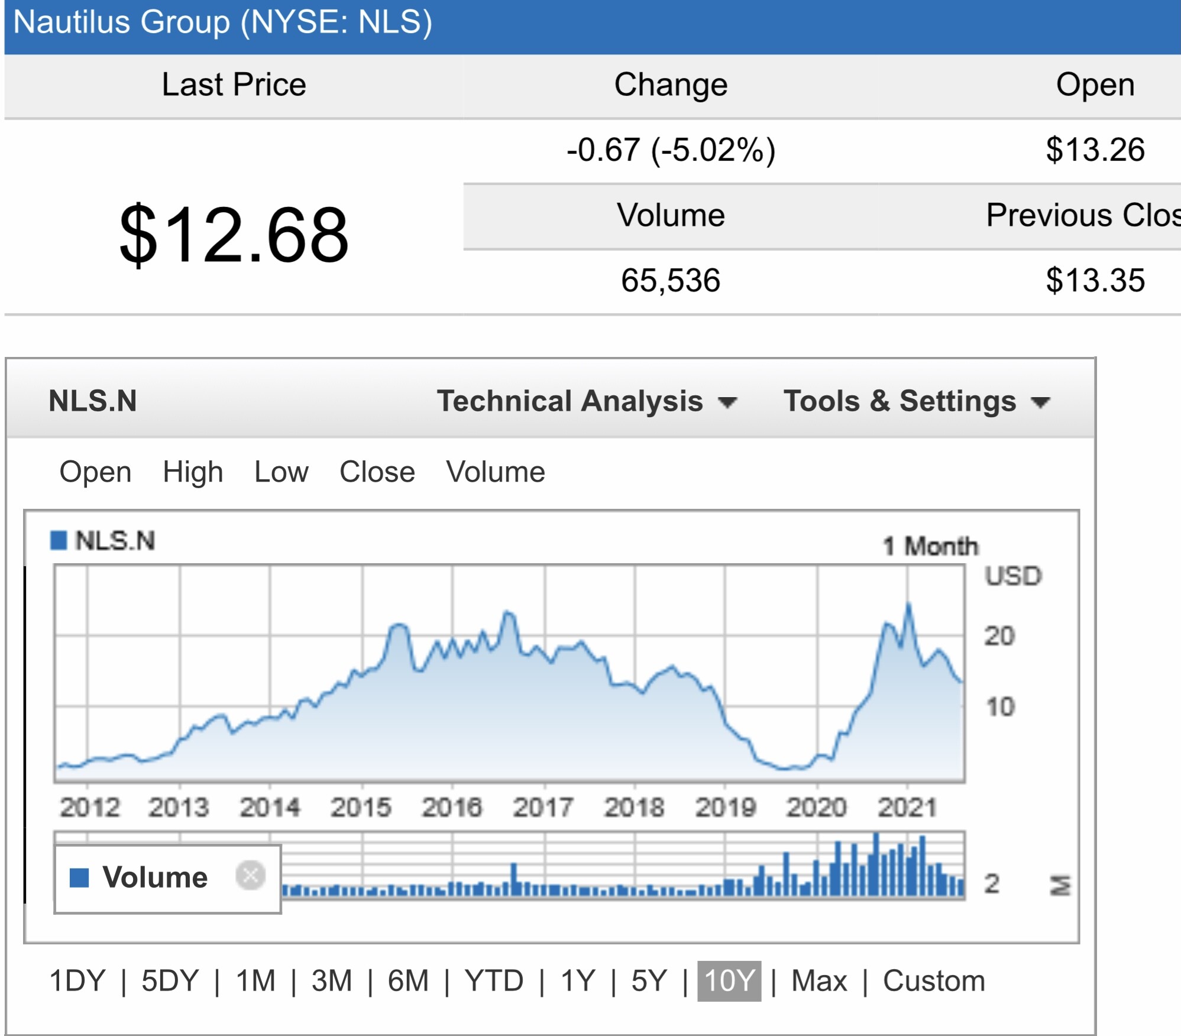Image resolution: width=1181 pixels, height=1036 pixels.
Task: Open Custom date range option
Action: pyautogui.click(x=934, y=981)
